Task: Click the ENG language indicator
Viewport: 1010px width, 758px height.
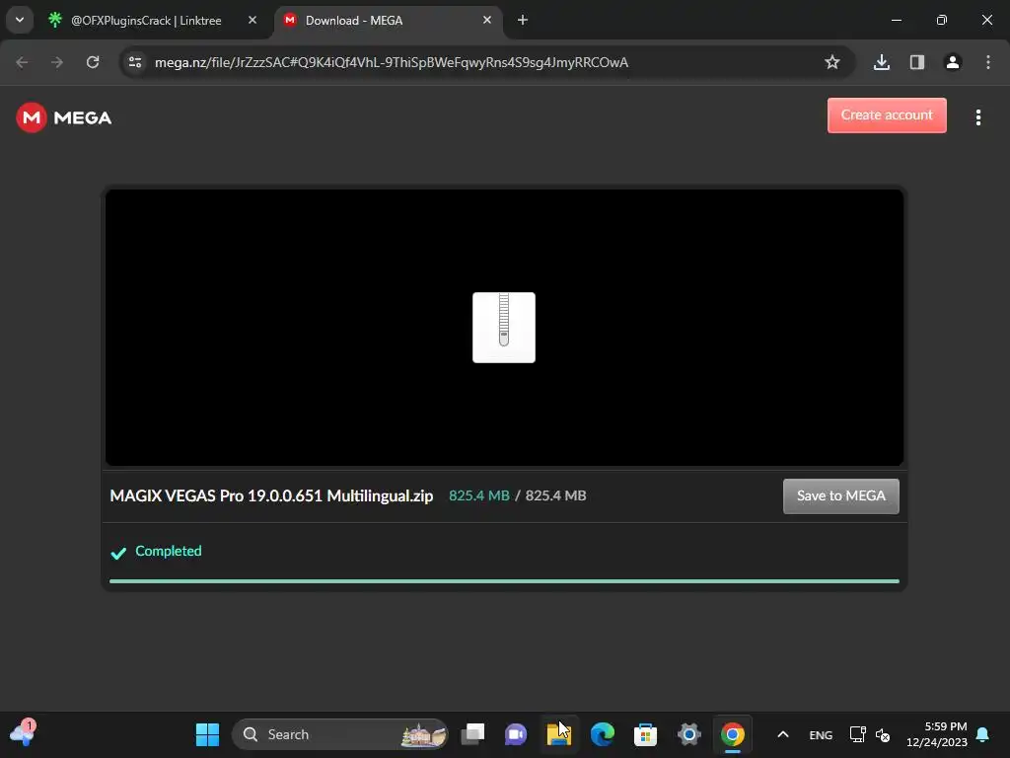Action: [821, 734]
